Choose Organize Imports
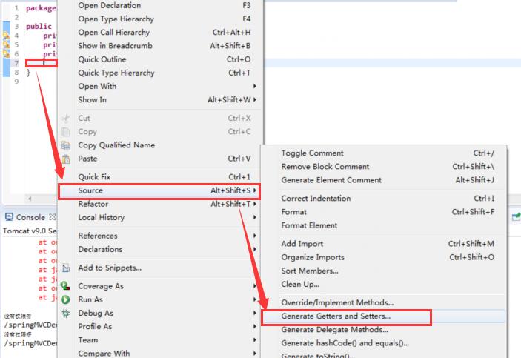This screenshot has width=521, height=358. click(x=312, y=257)
